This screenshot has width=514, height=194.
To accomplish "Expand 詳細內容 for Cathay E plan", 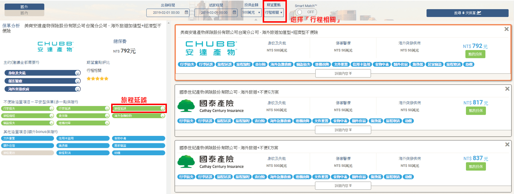I will click(x=343, y=186).
